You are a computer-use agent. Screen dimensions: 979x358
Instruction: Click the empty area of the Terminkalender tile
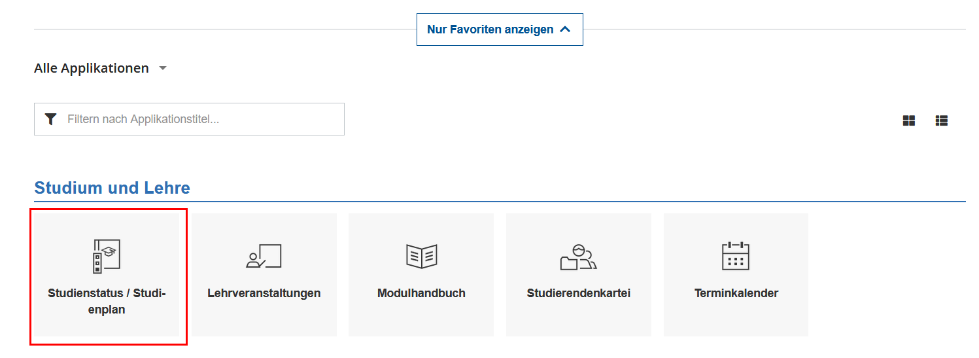[736, 320]
